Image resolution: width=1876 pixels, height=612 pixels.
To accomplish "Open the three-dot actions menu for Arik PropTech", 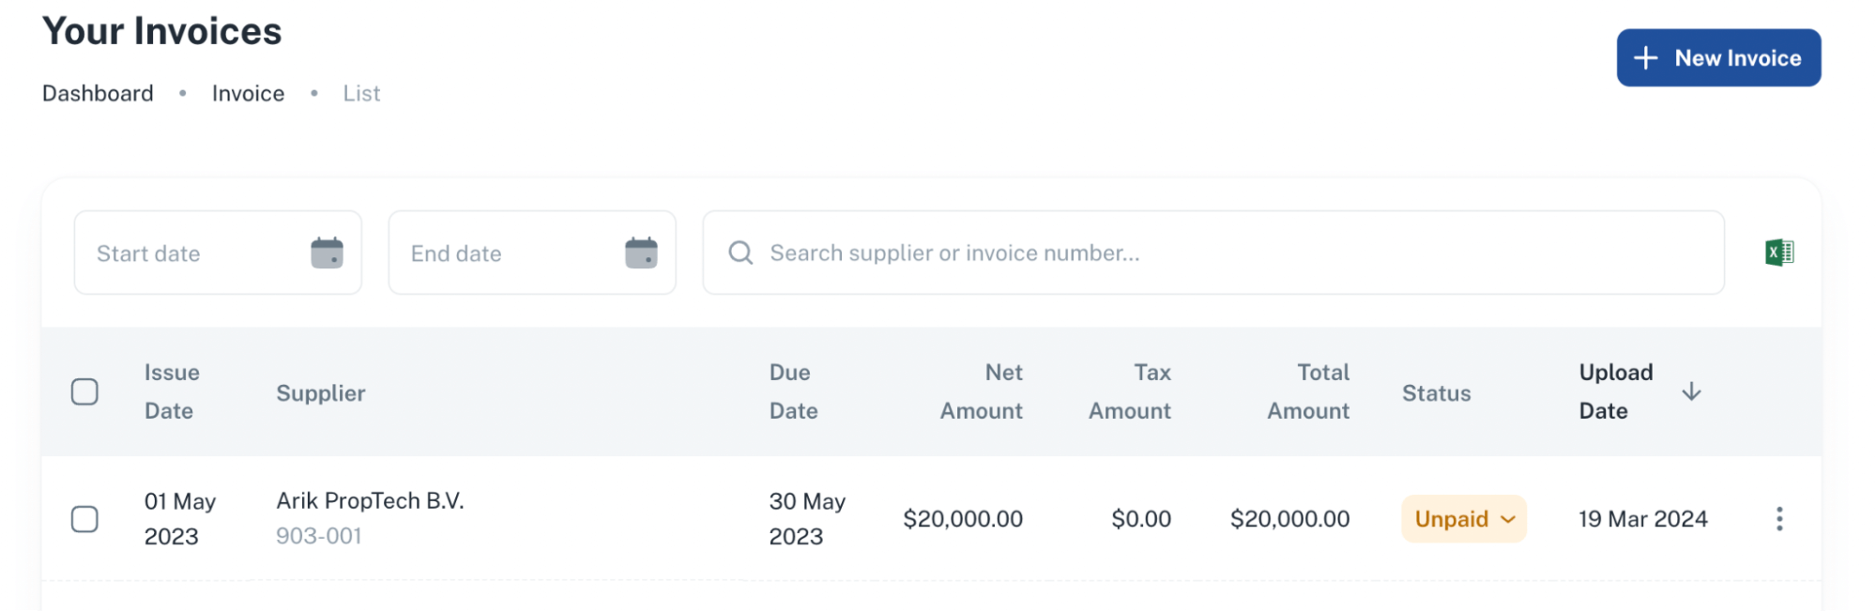I will pos(1779,518).
